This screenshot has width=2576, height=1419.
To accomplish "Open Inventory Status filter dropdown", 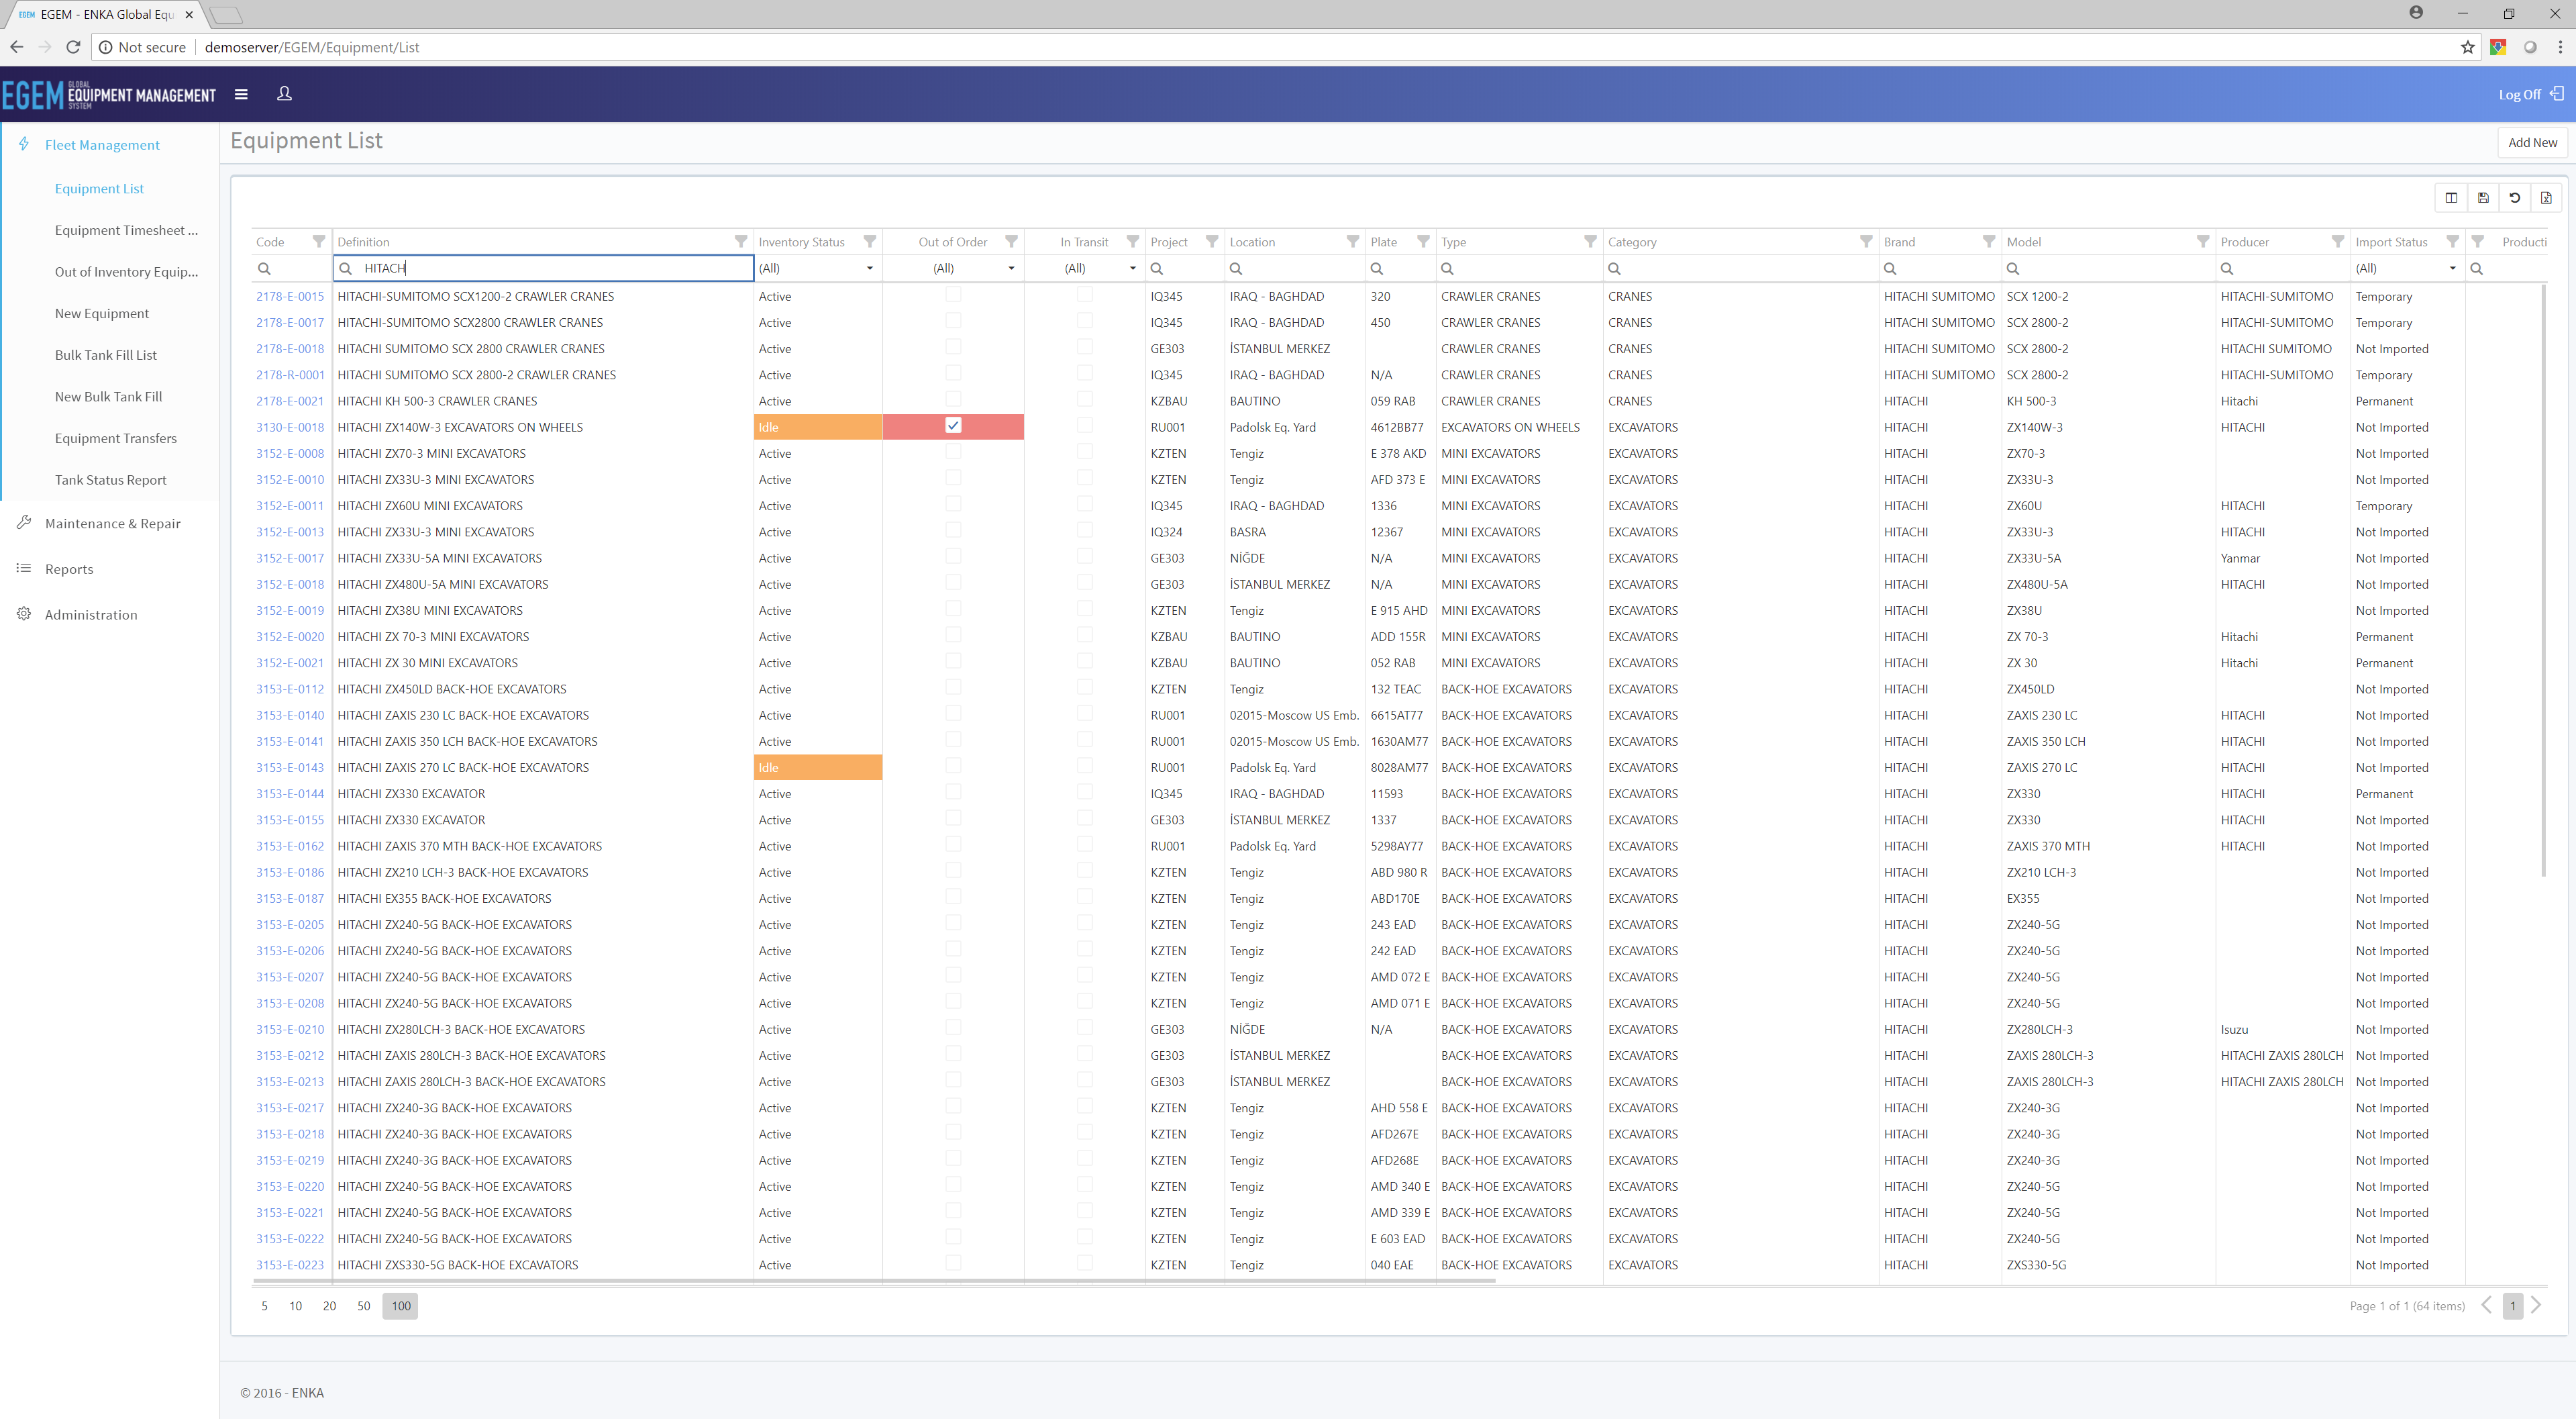I will point(869,268).
